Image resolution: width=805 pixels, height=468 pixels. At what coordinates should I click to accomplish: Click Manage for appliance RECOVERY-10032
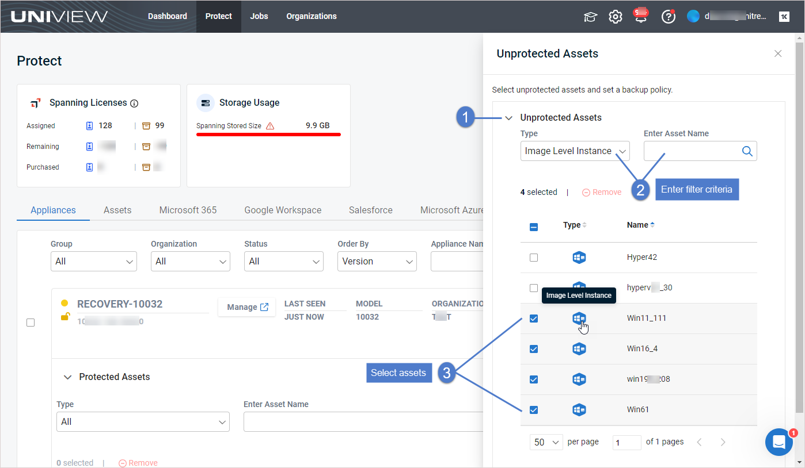246,307
